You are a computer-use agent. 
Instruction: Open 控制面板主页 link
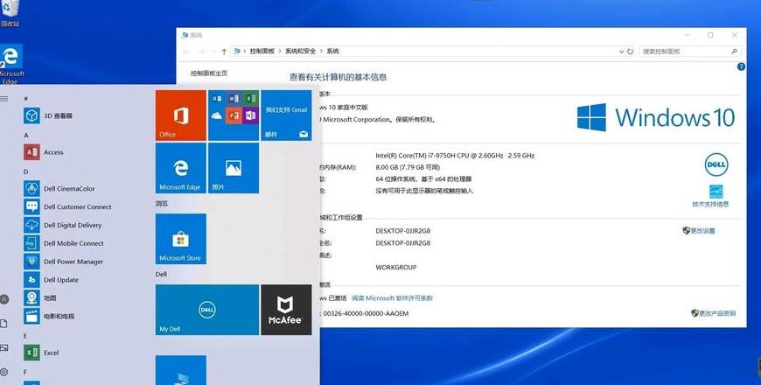point(209,73)
